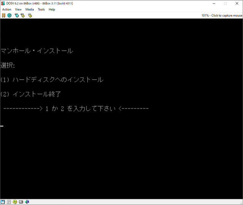The image size is (243, 205).
Task: Click the '1 か 2 を入力して下さい' prompt line
Action: click(76, 109)
